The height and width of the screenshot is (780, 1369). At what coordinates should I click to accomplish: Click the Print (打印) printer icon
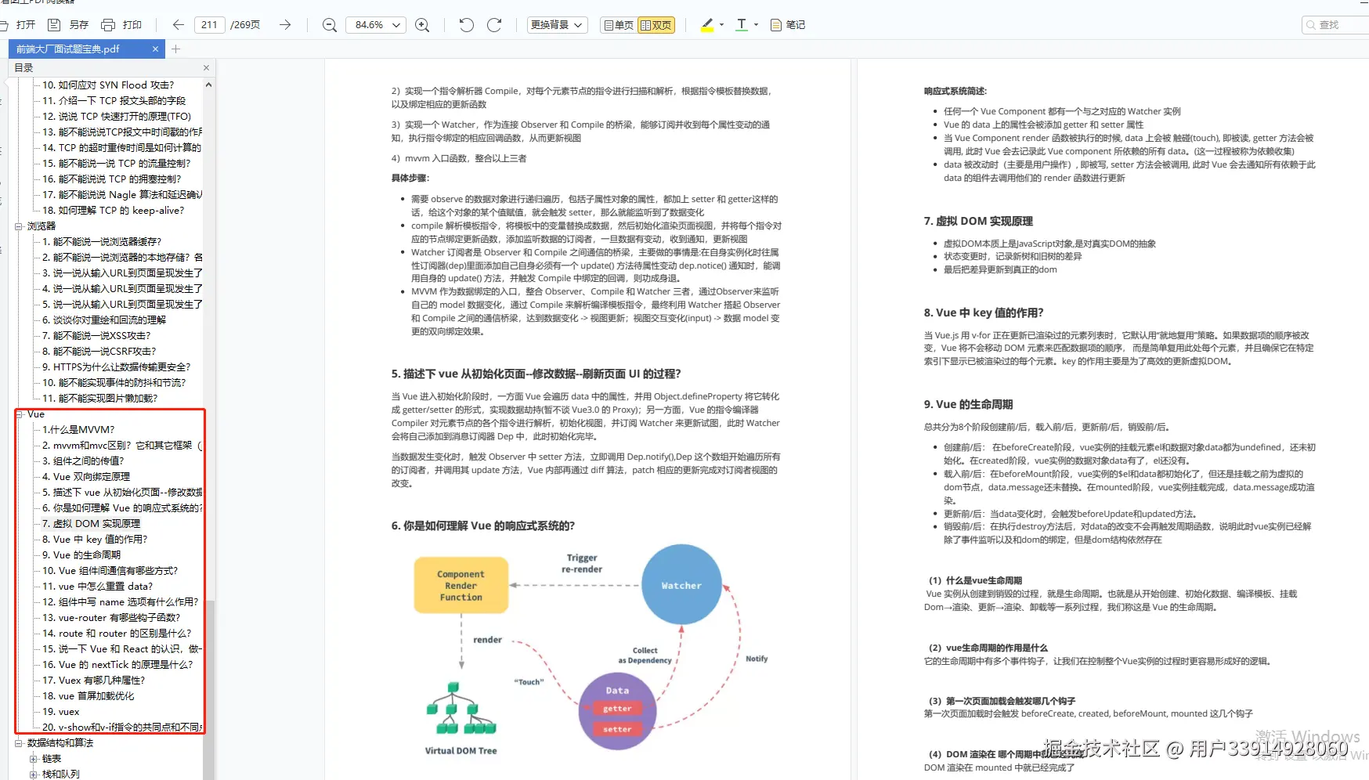(108, 25)
